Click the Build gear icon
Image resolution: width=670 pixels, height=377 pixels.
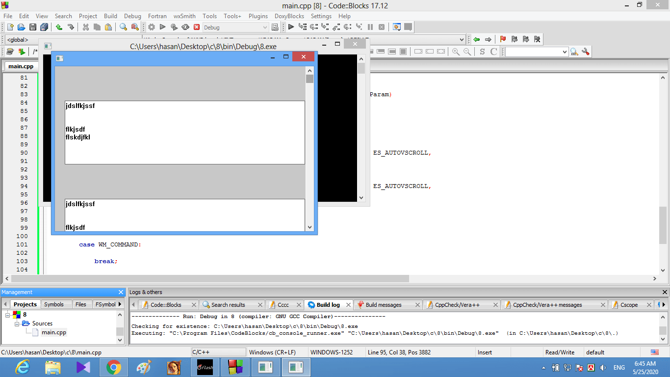click(x=152, y=27)
